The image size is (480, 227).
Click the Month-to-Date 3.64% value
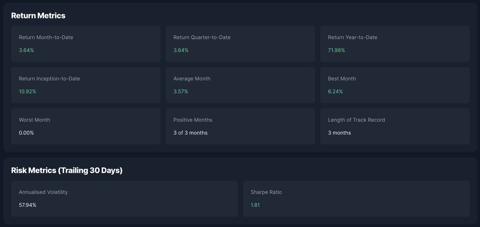pyautogui.click(x=26, y=50)
